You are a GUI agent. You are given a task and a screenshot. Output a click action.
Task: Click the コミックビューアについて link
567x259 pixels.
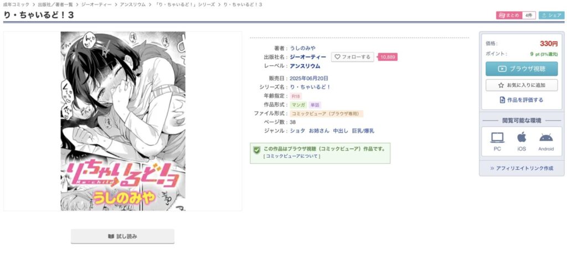[x=292, y=156]
